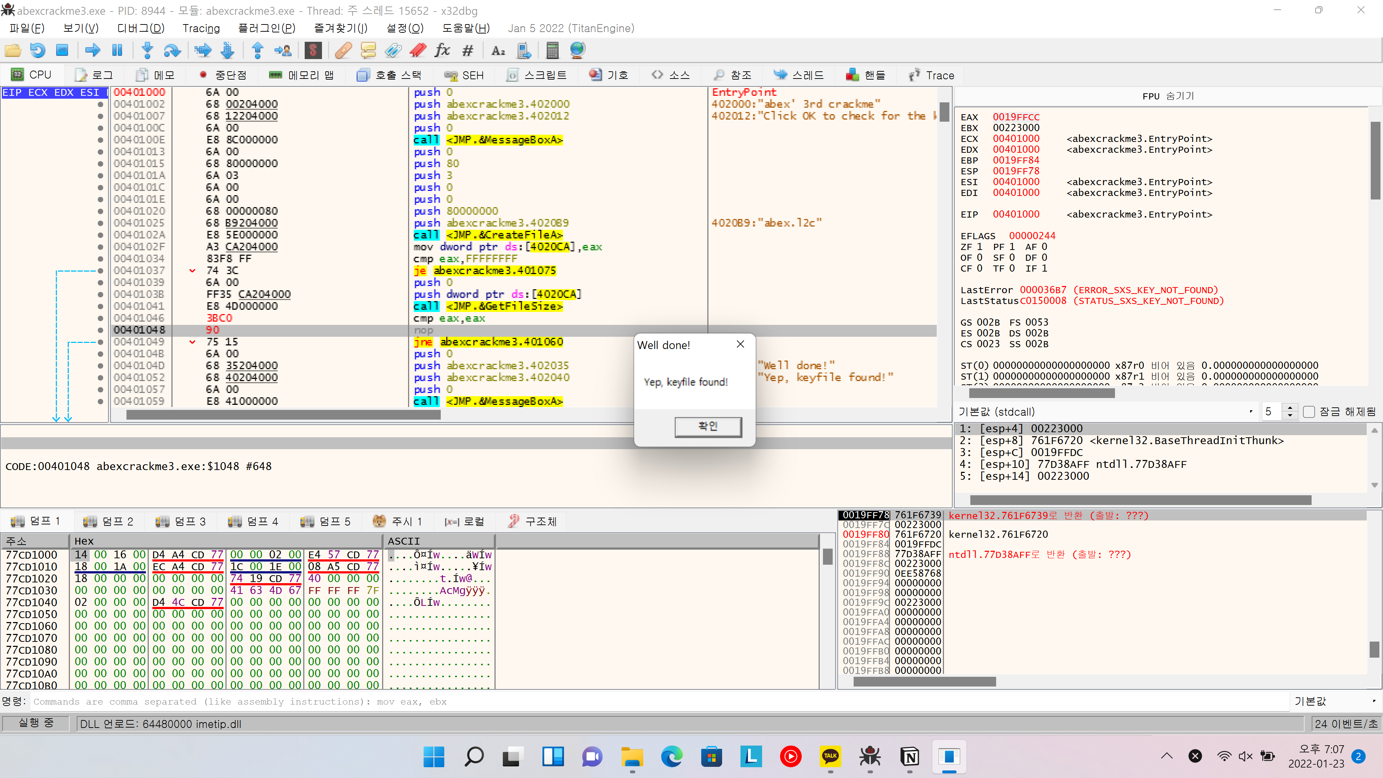Open the 기본값 dropdown beside the command bar
This screenshot has width=1383, height=778.
click(x=1335, y=701)
